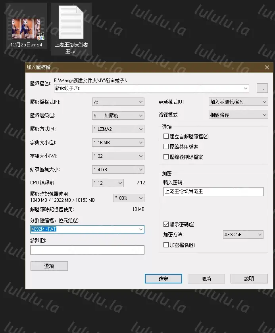Screen dimensions: 275x333
Task: Open archive name 新rio蚊子.7z dropdown
Action: click(246, 88)
